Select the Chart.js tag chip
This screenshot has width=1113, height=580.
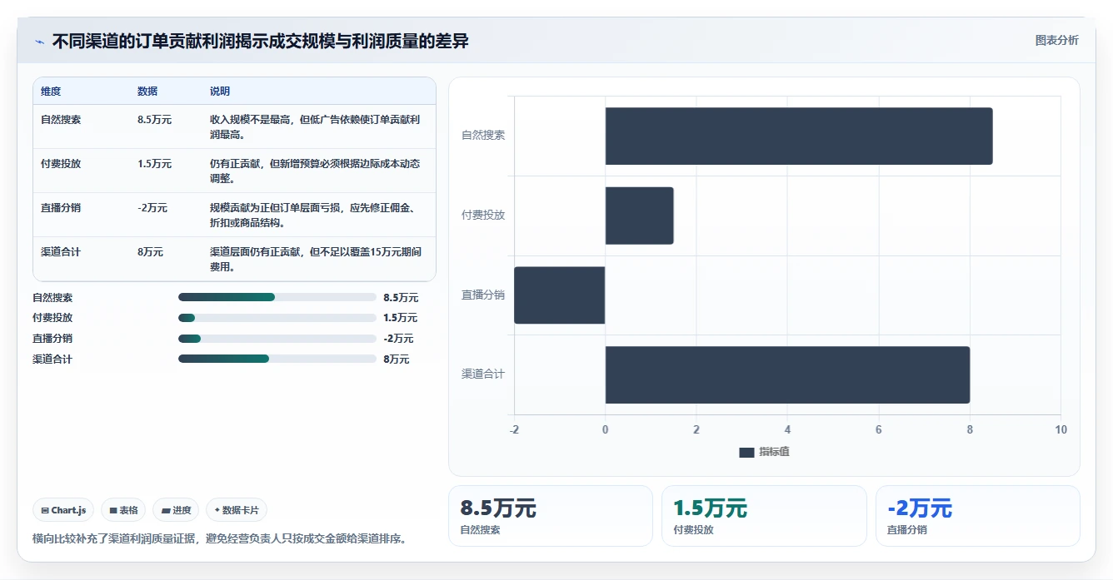63,510
